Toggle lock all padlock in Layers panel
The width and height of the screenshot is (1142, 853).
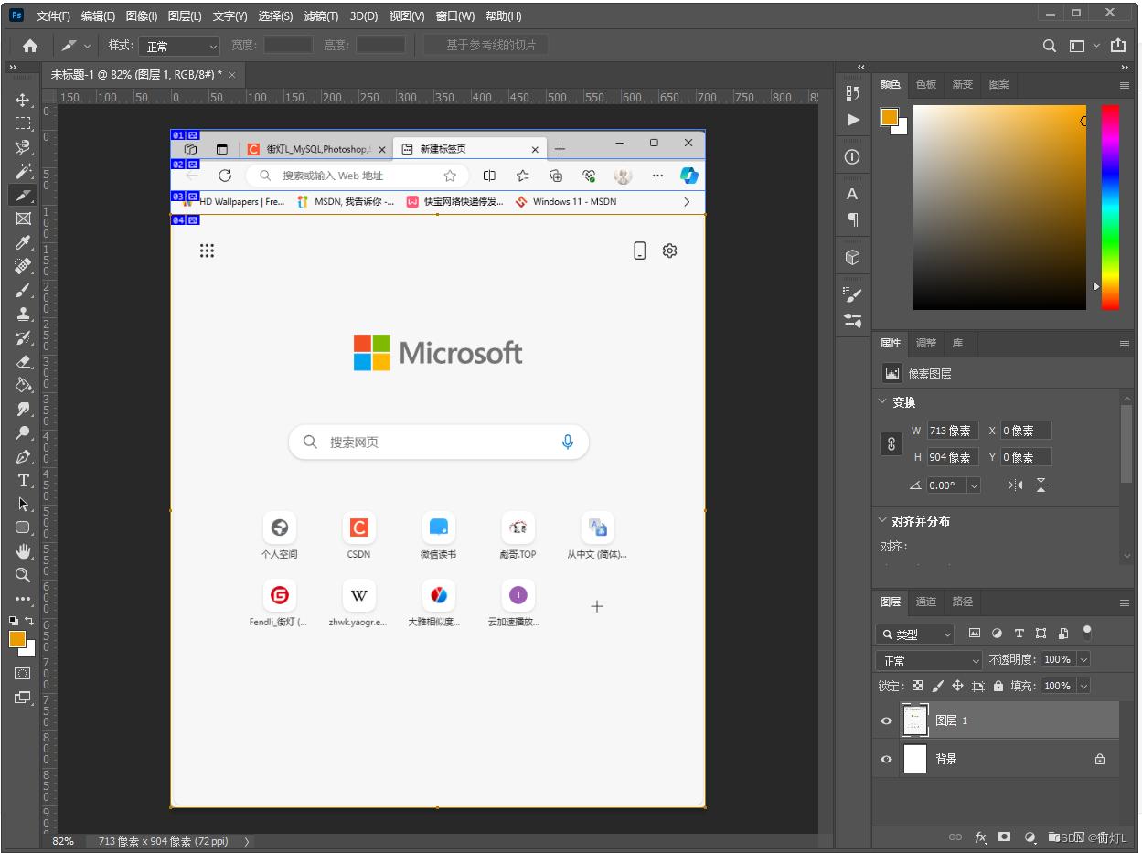998,685
